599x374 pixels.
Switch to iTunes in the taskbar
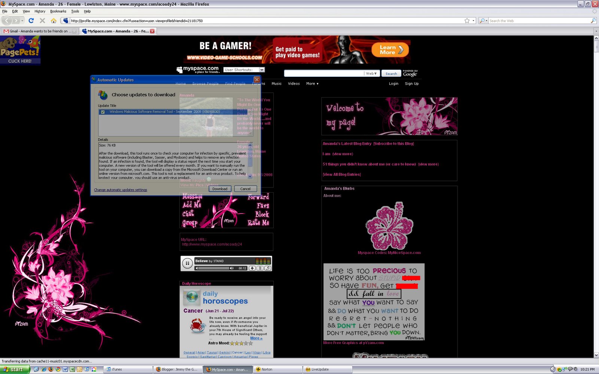coord(127,369)
